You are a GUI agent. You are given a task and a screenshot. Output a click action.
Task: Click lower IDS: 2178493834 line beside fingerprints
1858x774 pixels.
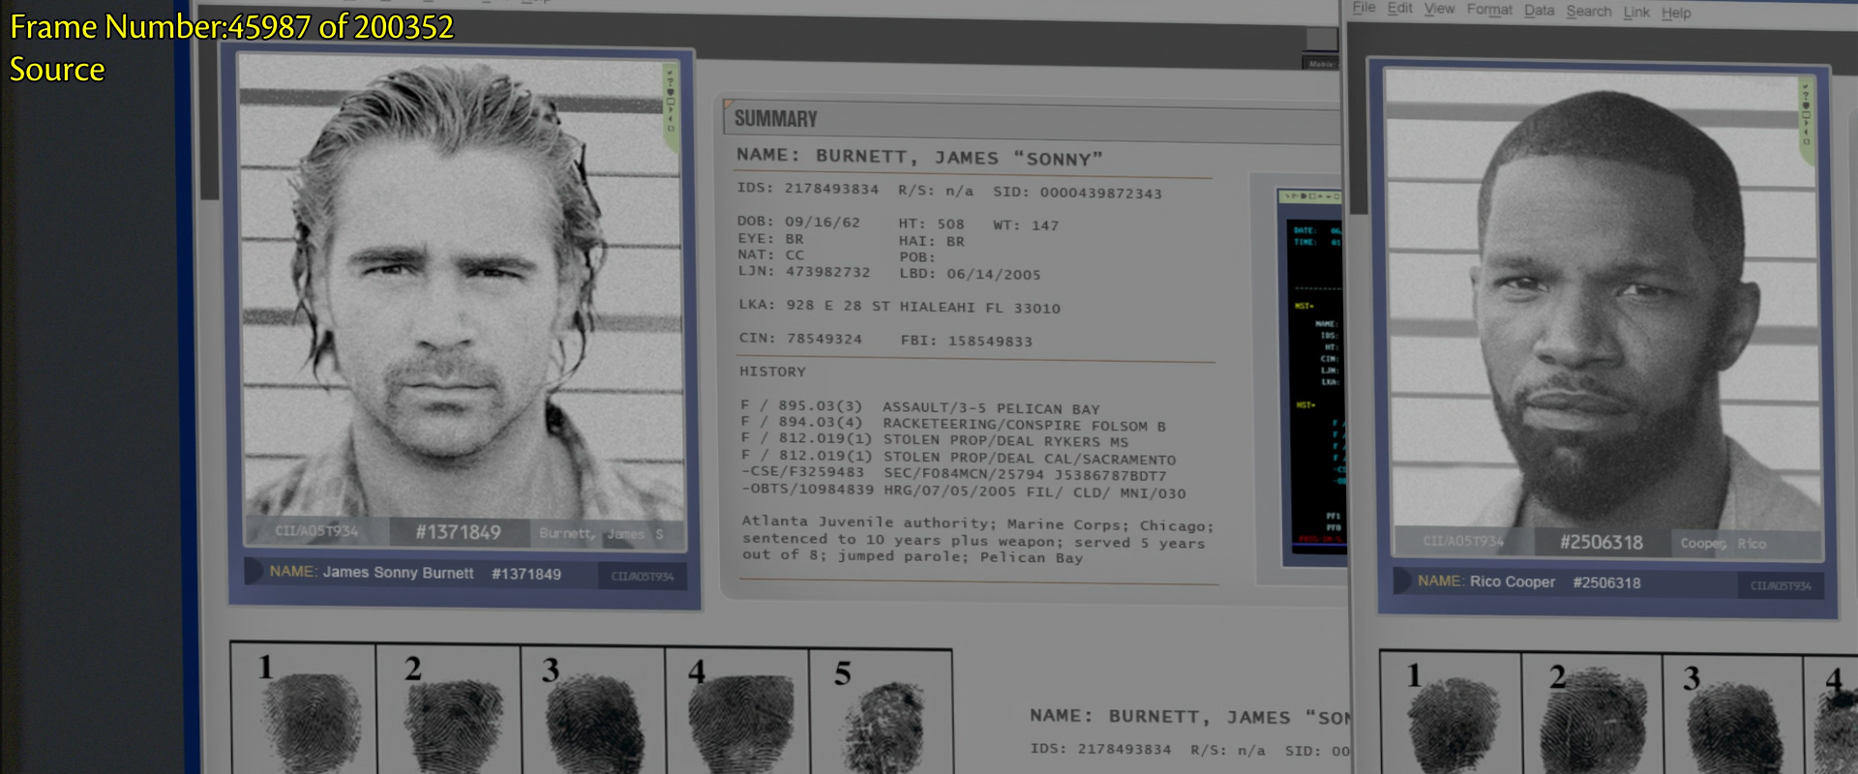coord(1189,750)
